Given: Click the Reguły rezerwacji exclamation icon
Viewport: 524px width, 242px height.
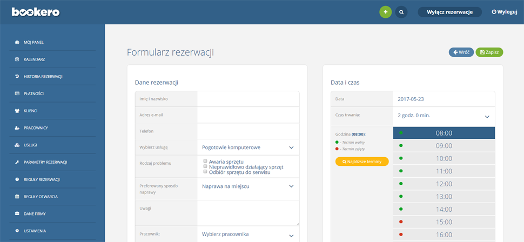Looking at the screenshot, I should (17, 179).
